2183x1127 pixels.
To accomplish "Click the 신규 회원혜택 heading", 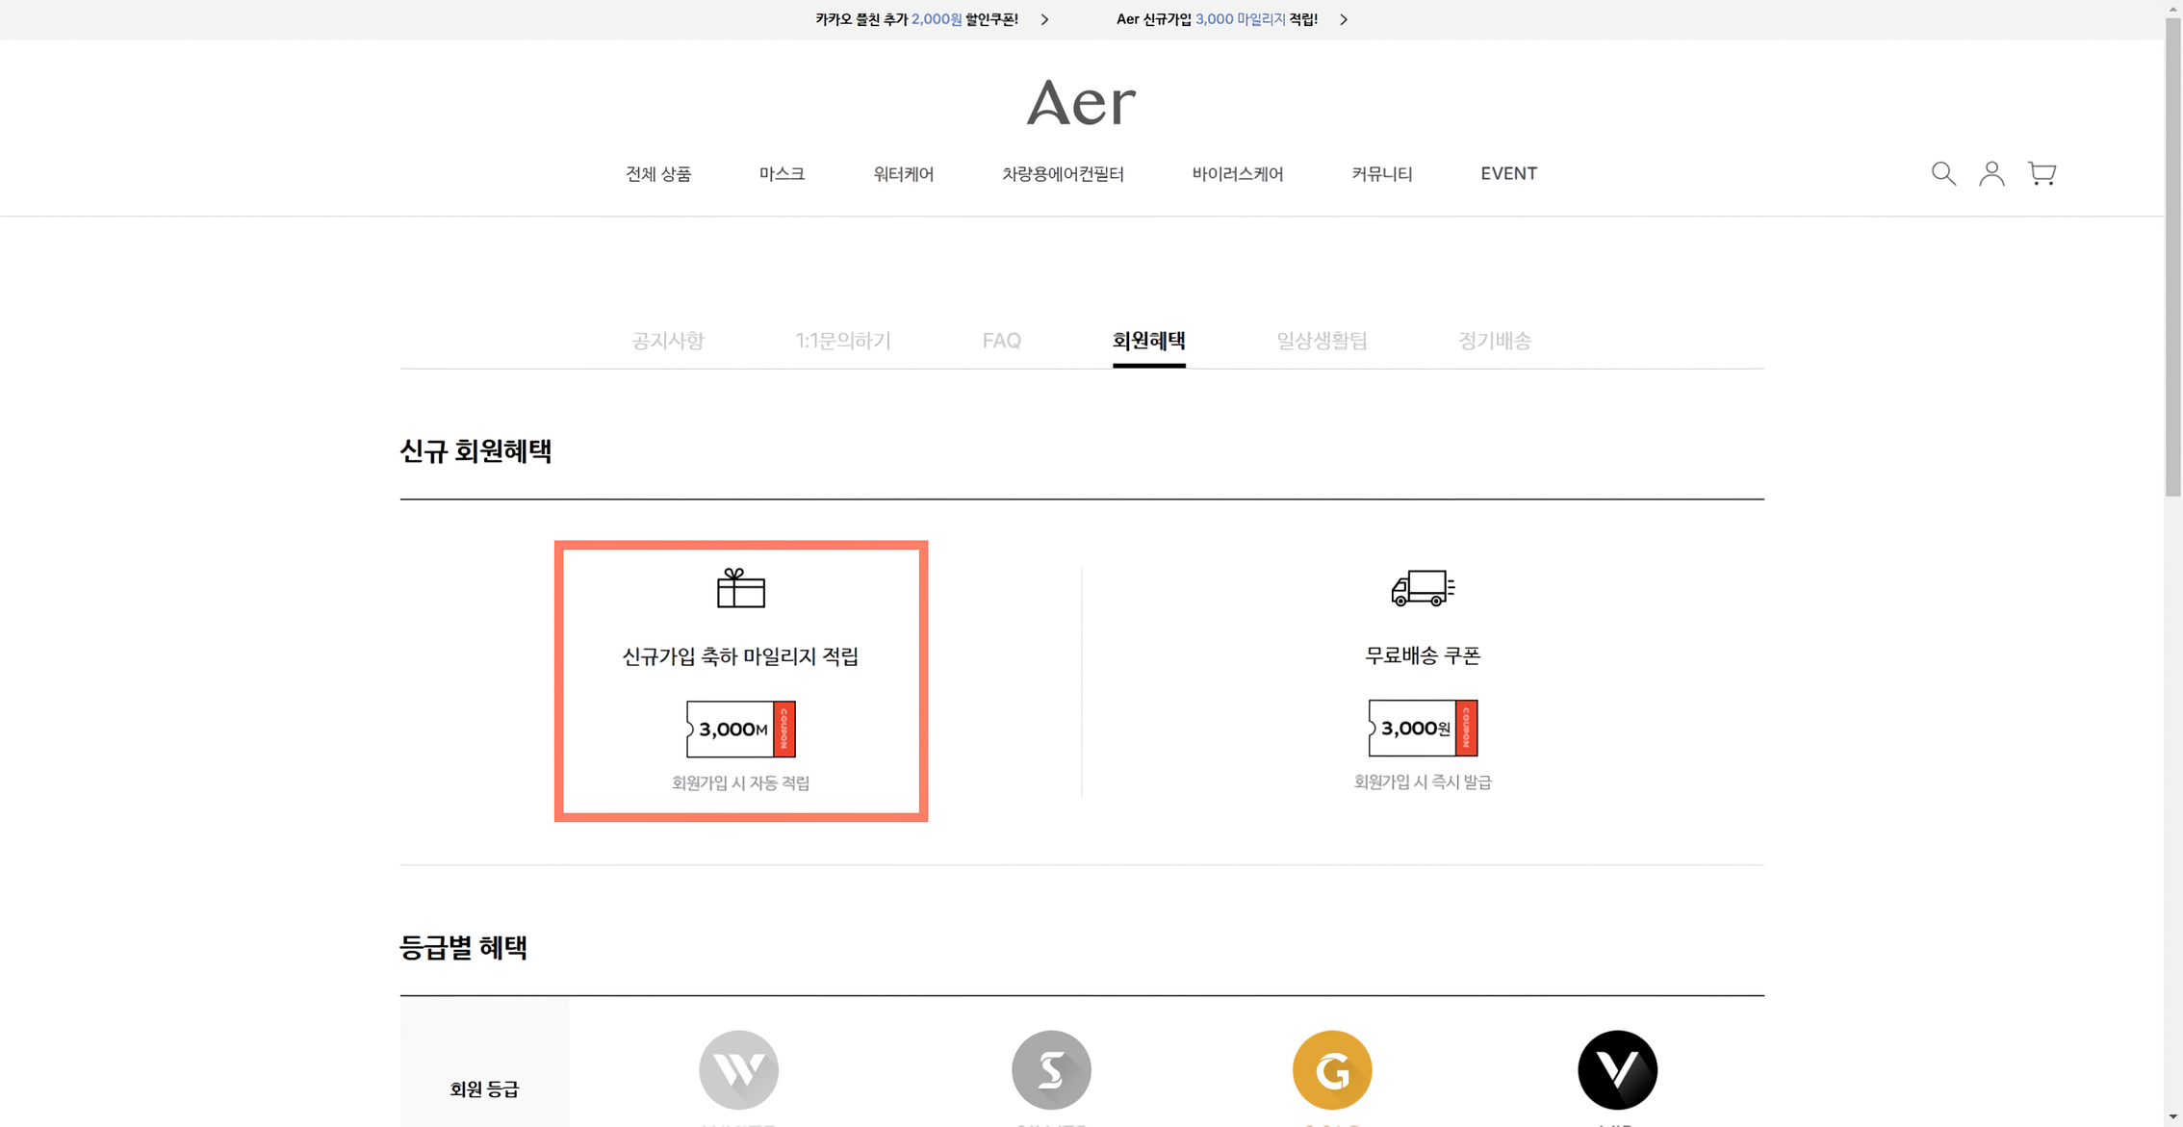I will [475, 451].
